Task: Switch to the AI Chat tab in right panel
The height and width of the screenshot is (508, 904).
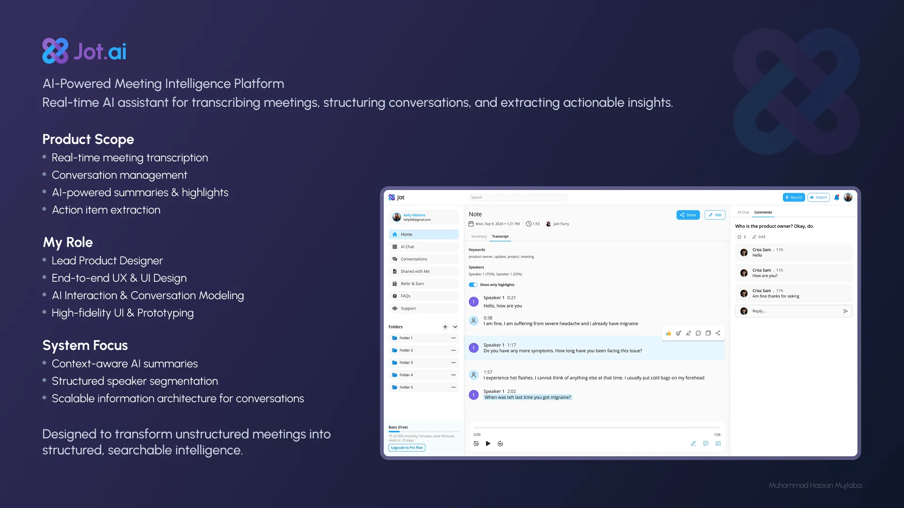Action: [x=743, y=212]
